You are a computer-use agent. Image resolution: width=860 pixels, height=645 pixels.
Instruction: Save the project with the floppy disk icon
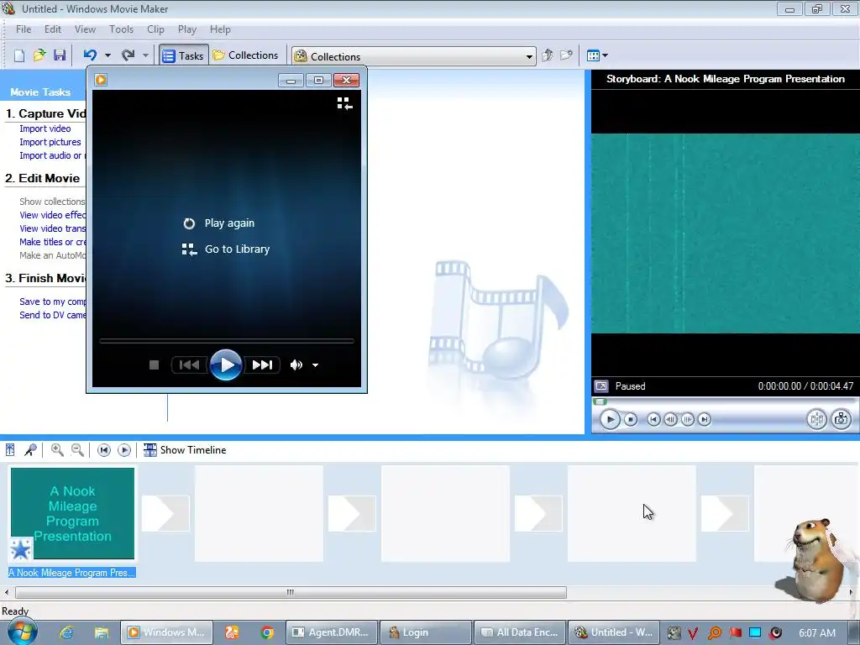click(x=60, y=55)
